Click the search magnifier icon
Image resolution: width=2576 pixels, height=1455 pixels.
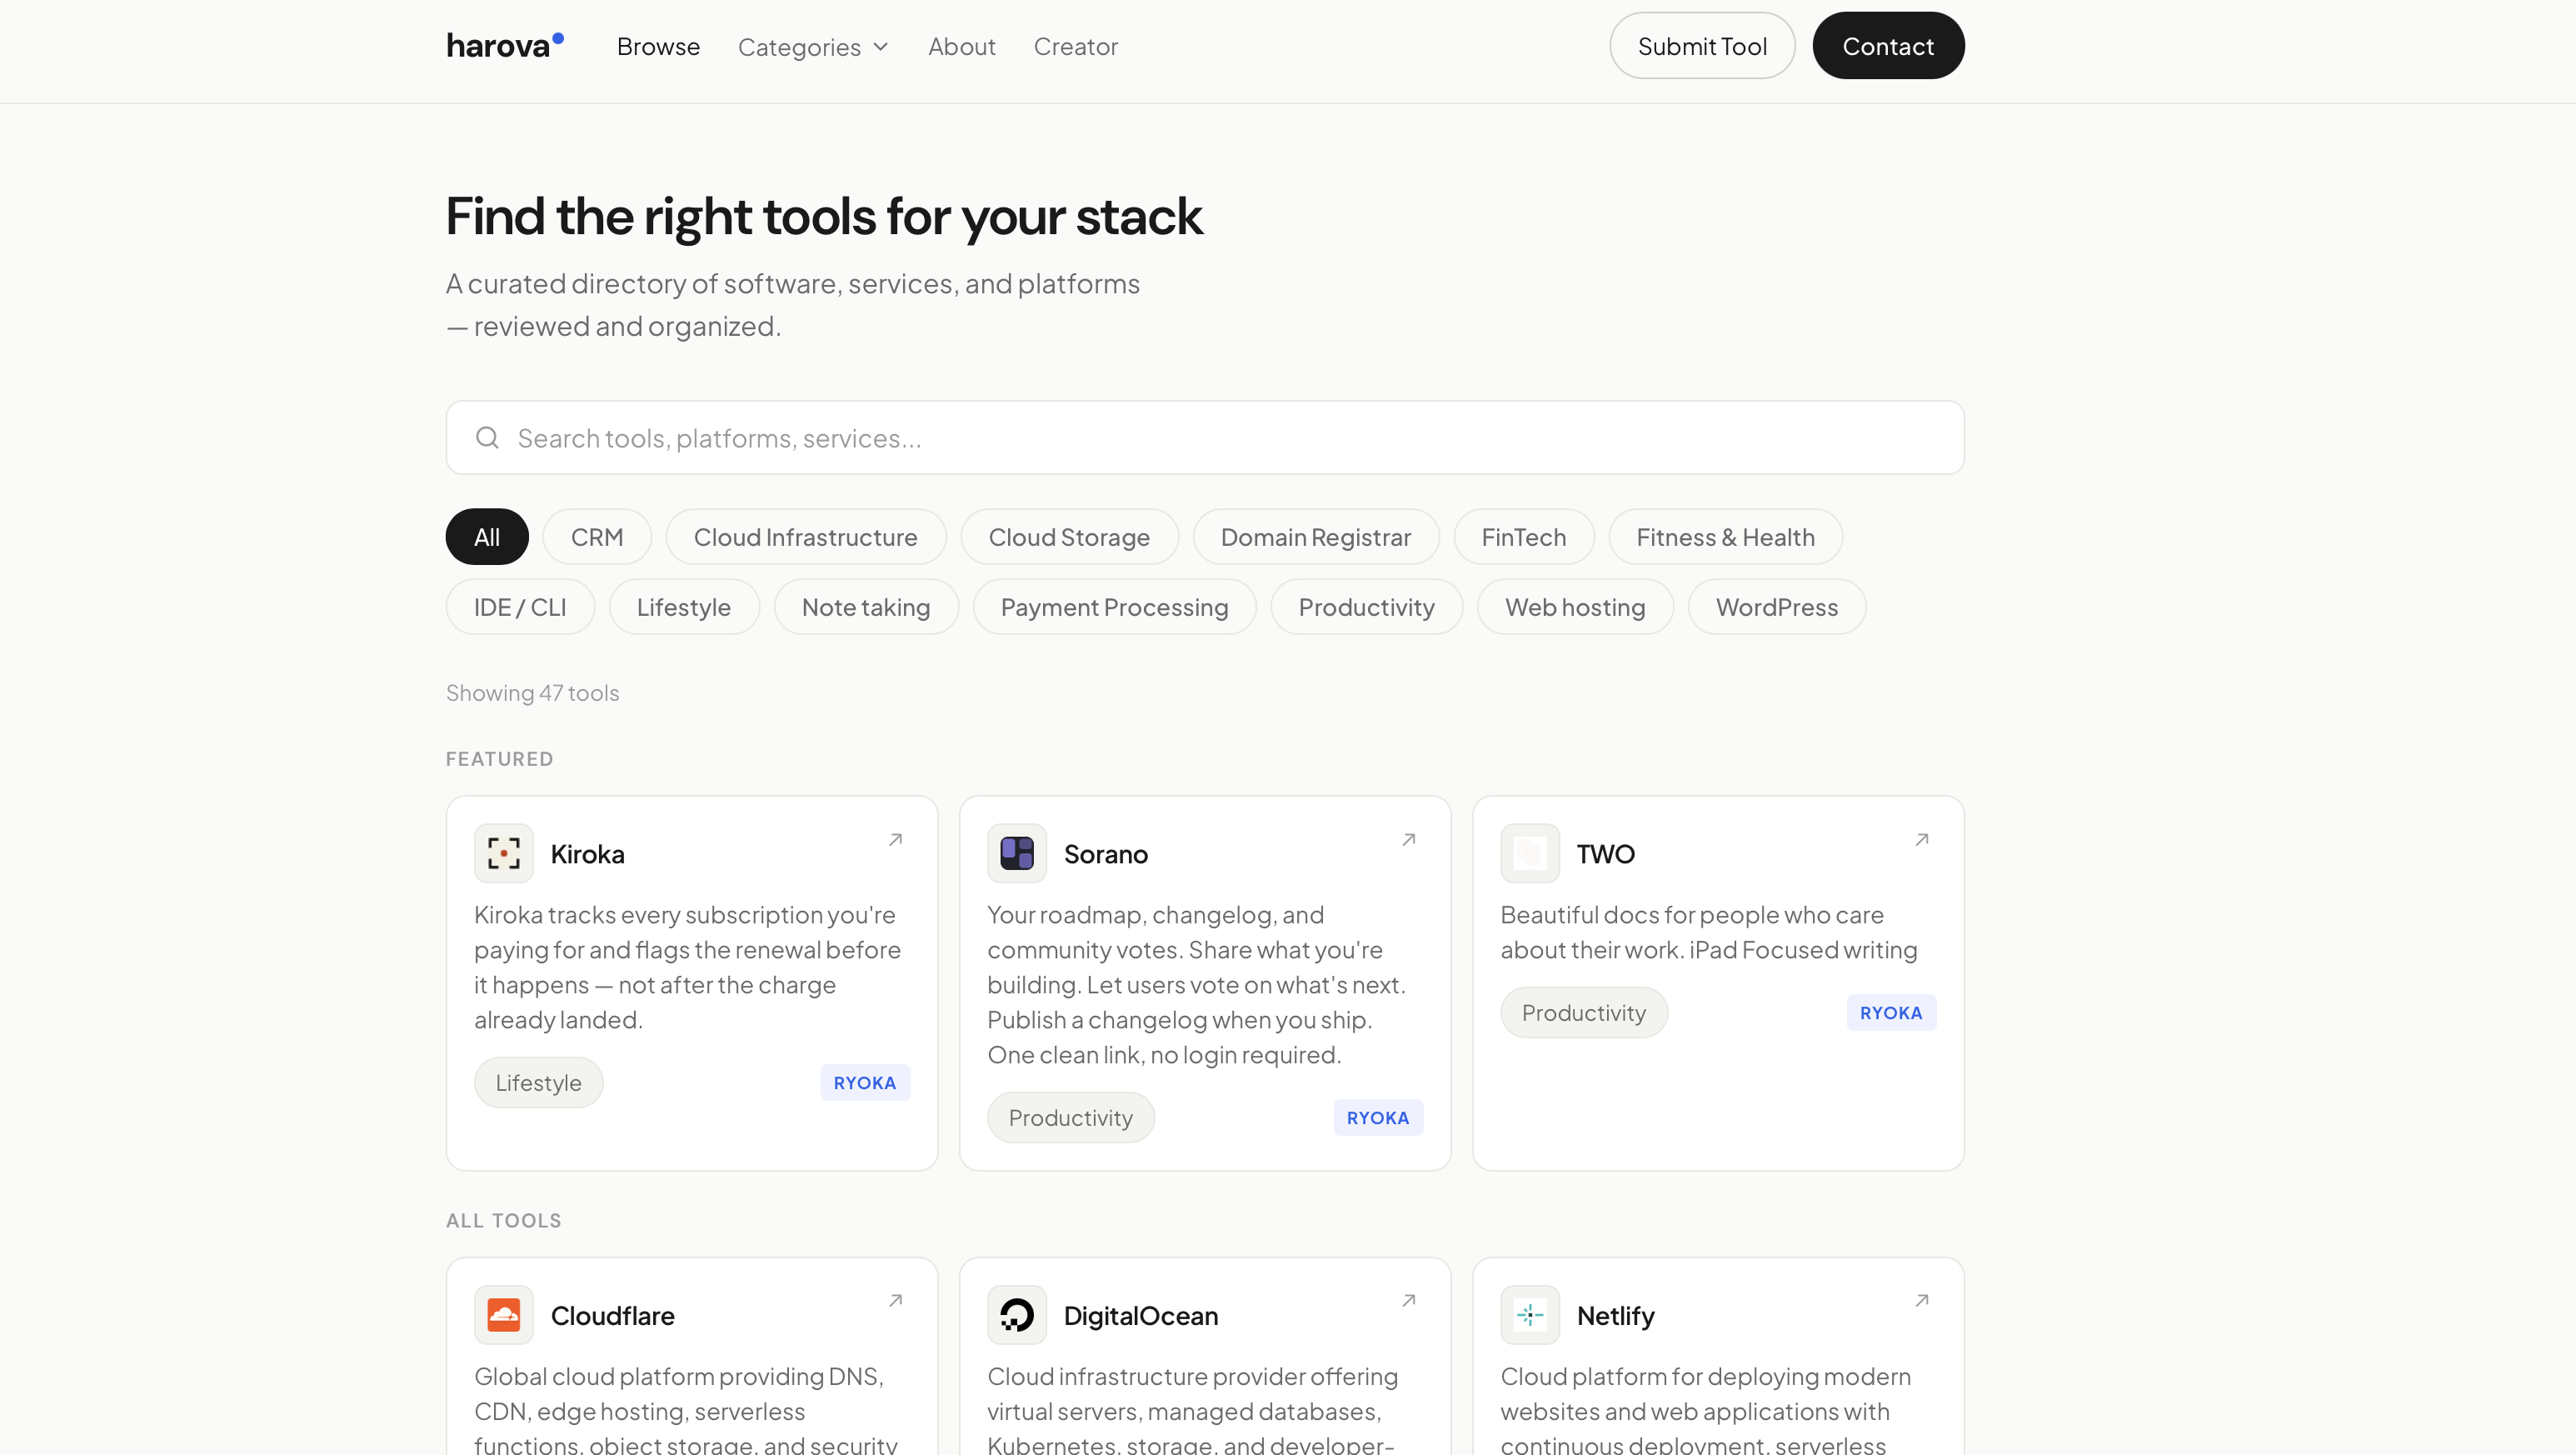(487, 438)
